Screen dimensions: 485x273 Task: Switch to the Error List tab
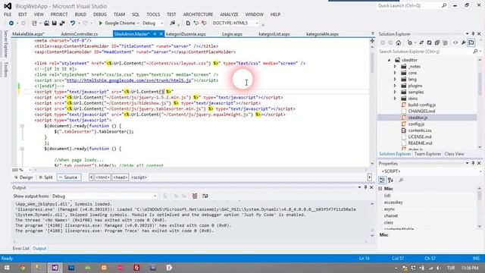click(x=20, y=248)
